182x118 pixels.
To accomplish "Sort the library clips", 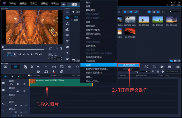I will 164,12.
